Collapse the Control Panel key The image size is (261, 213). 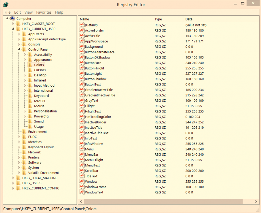[x=19, y=49]
